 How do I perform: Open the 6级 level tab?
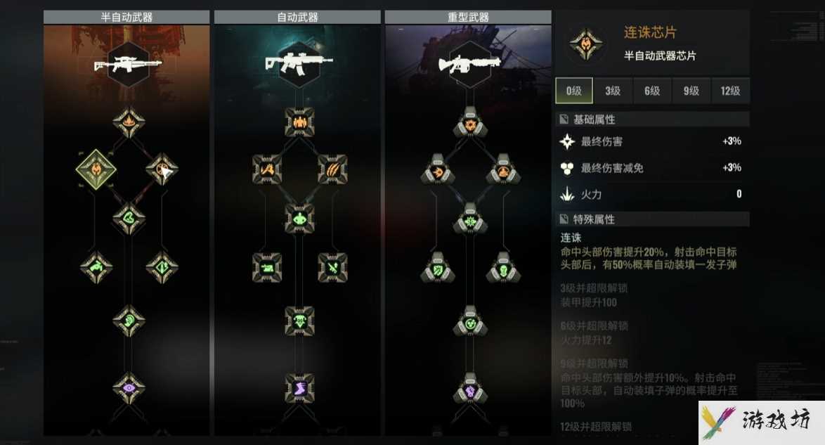pos(652,91)
